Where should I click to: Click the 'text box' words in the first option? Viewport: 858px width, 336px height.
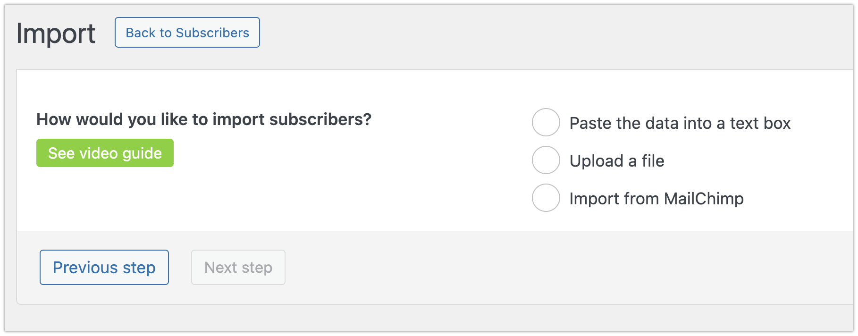point(760,123)
